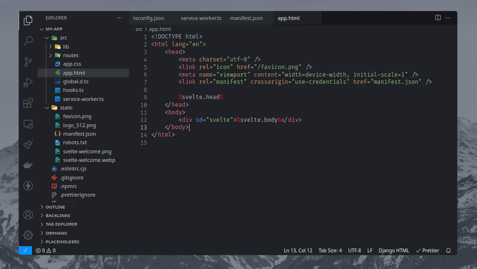477x269 pixels.
Task: Expand the OUTLINE section
Action: [x=55, y=207]
